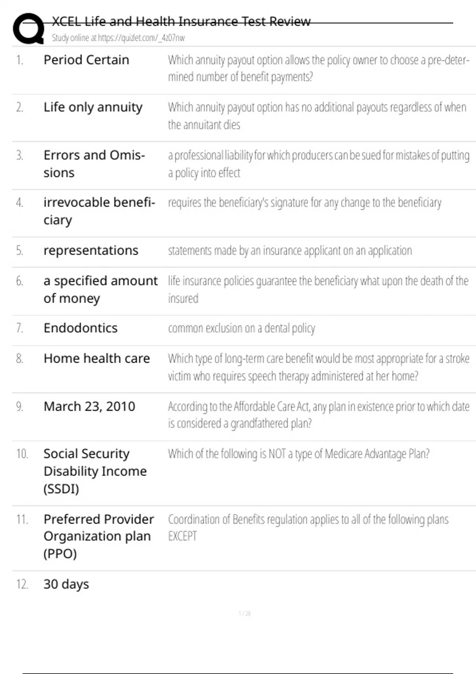Viewport: 476px width, 674px height.
Task: Select the dental policy exclusion definition
Action: point(241,328)
